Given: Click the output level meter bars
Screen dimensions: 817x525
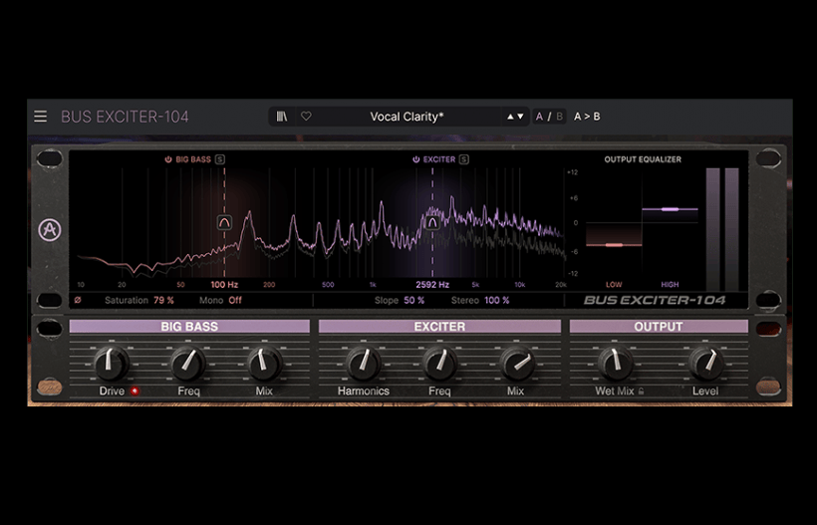Looking at the screenshot, I should point(722,229).
